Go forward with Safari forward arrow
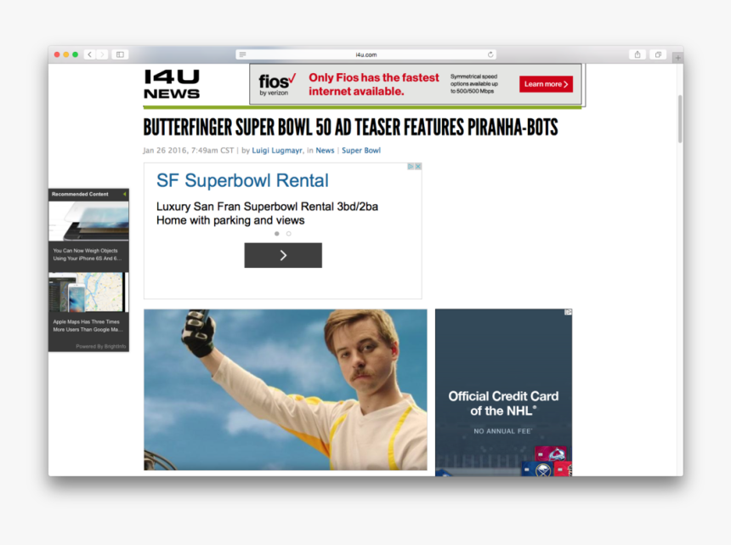The image size is (731, 545). tap(102, 54)
